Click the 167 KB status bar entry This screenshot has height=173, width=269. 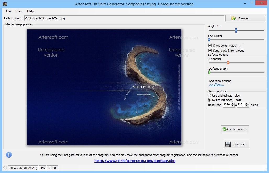[x=53, y=168]
